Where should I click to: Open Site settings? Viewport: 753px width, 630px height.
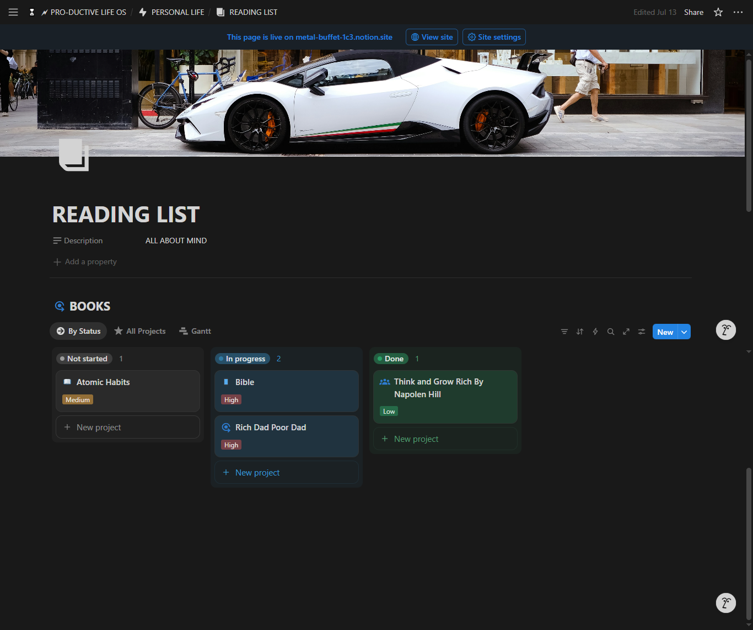click(x=494, y=37)
